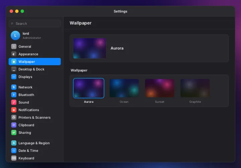This screenshot has width=241, height=168.
Task: Open Language & Region label
Action: (34, 143)
